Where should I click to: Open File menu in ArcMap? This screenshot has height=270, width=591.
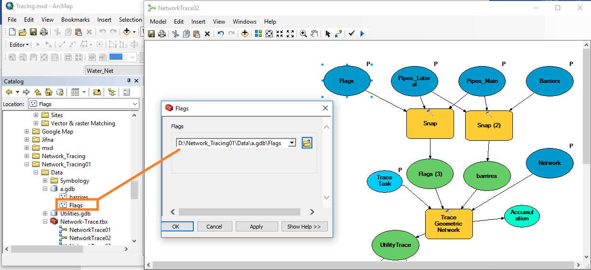pos(12,20)
